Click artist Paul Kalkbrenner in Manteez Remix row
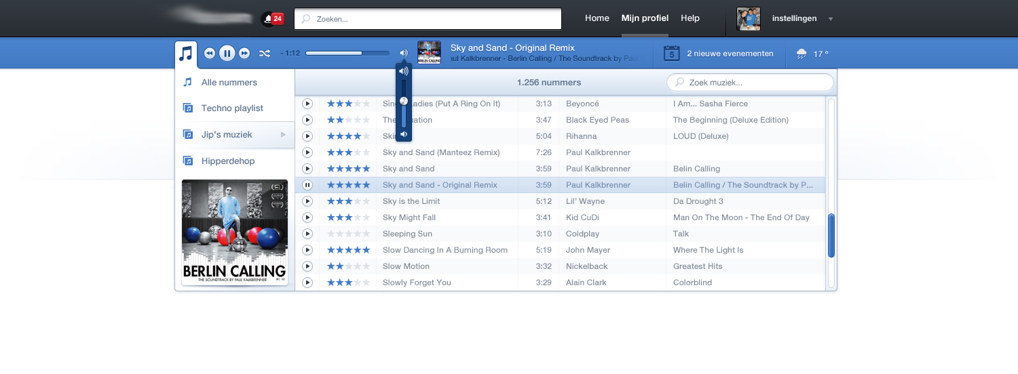Viewport: 1018px width, 374px height. tap(599, 152)
